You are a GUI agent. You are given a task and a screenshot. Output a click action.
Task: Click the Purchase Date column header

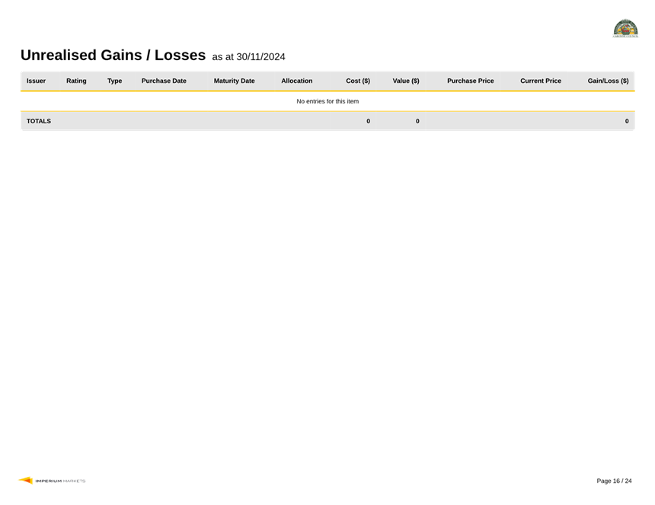click(x=164, y=81)
